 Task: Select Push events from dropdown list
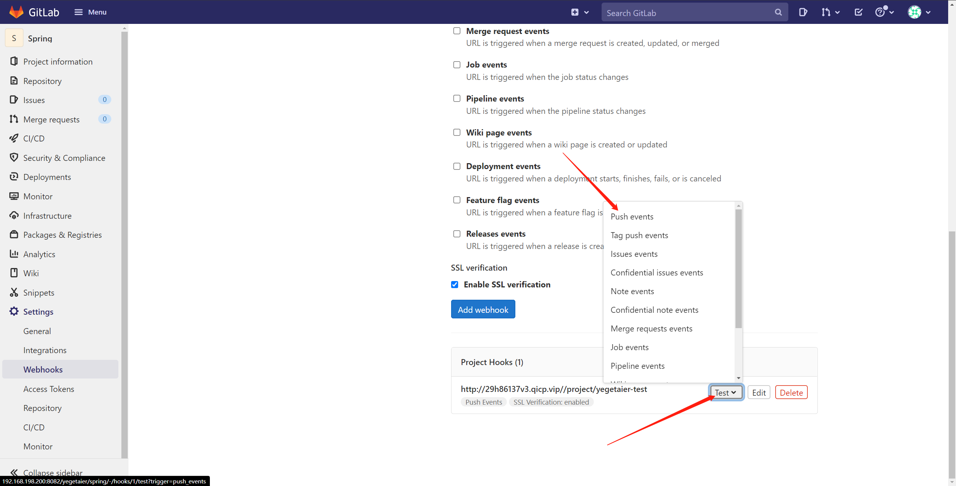coord(632,216)
